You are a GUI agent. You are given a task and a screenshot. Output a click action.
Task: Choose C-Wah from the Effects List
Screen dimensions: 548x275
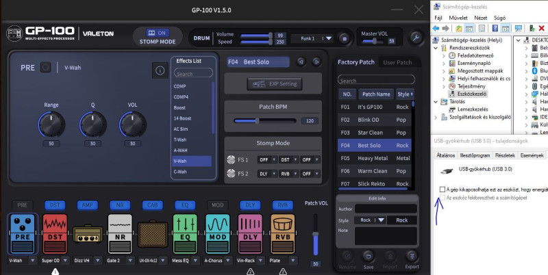coord(192,172)
